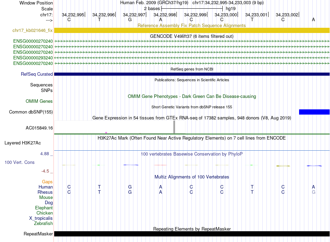Click the dark blue RefSeq Curated bar
The height and width of the screenshot is (242, 330).
[192, 74]
